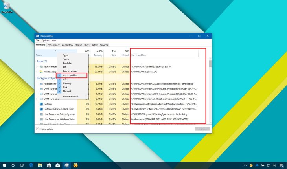The height and width of the screenshot is (169, 287).
Task: Click the process list scrollbar thumb
Action: pos(210,64)
